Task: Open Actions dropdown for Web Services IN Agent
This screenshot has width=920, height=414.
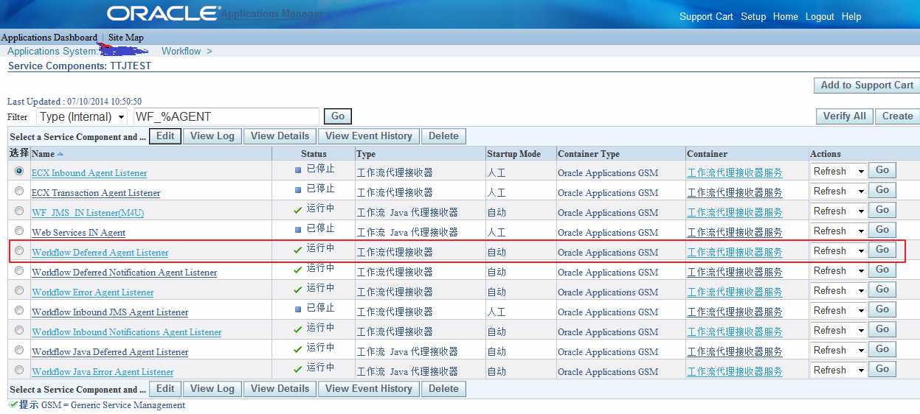Action: (x=838, y=231)
